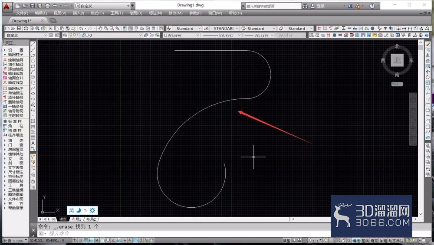Click the red grid axis icon in Tangent toolbar
The height and width of the screenshot is (245, 434).
tap(319, 28)
